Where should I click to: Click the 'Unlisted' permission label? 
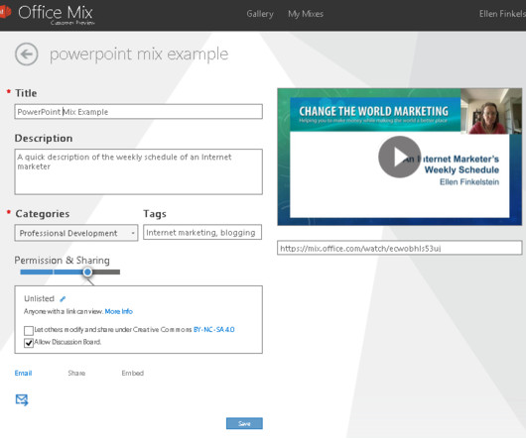pyautogui.click(x=39, y=298)
